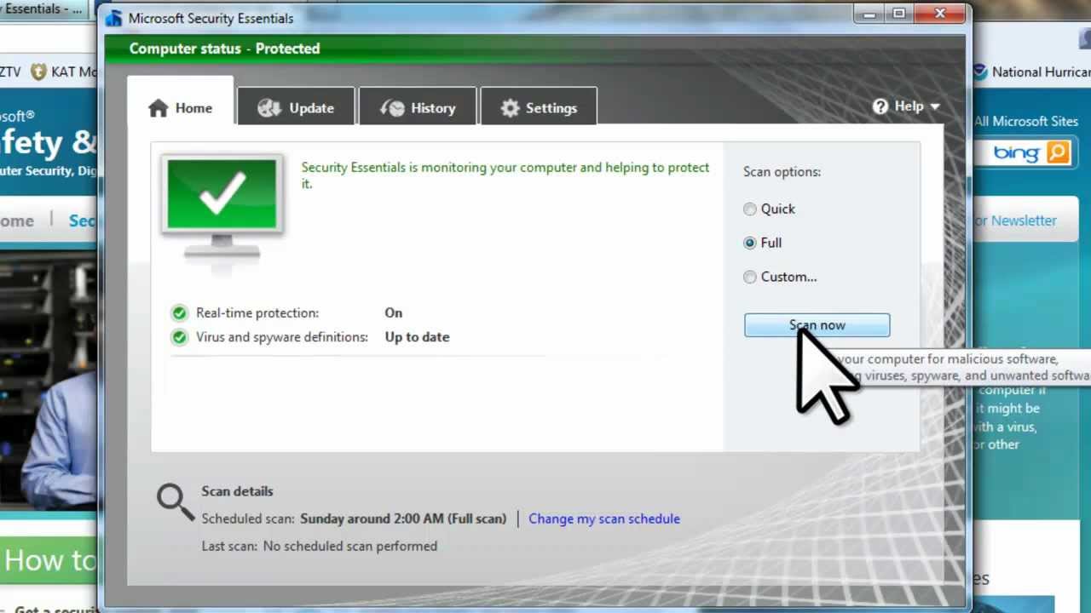Maximize the Security Essentials window
Screen dimensions: 1091x613
point(898,14)
